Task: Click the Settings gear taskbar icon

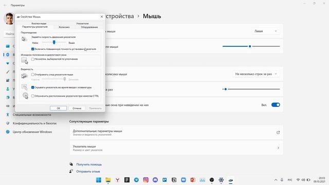Action: pyautogui.click(x=221, y=180)
